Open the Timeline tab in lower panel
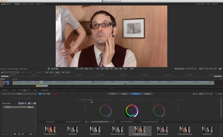 (5, 90)
